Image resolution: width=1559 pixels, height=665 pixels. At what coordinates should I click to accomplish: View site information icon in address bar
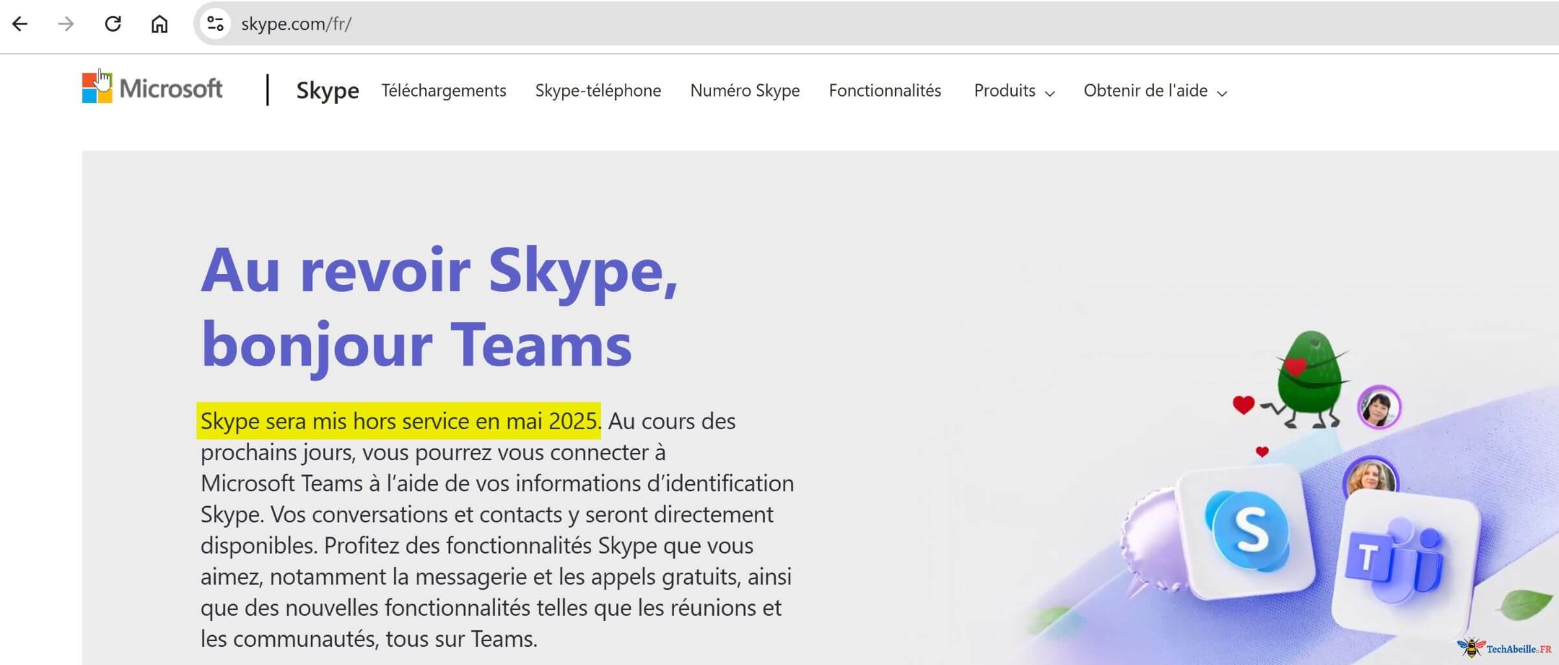(215, 24)
